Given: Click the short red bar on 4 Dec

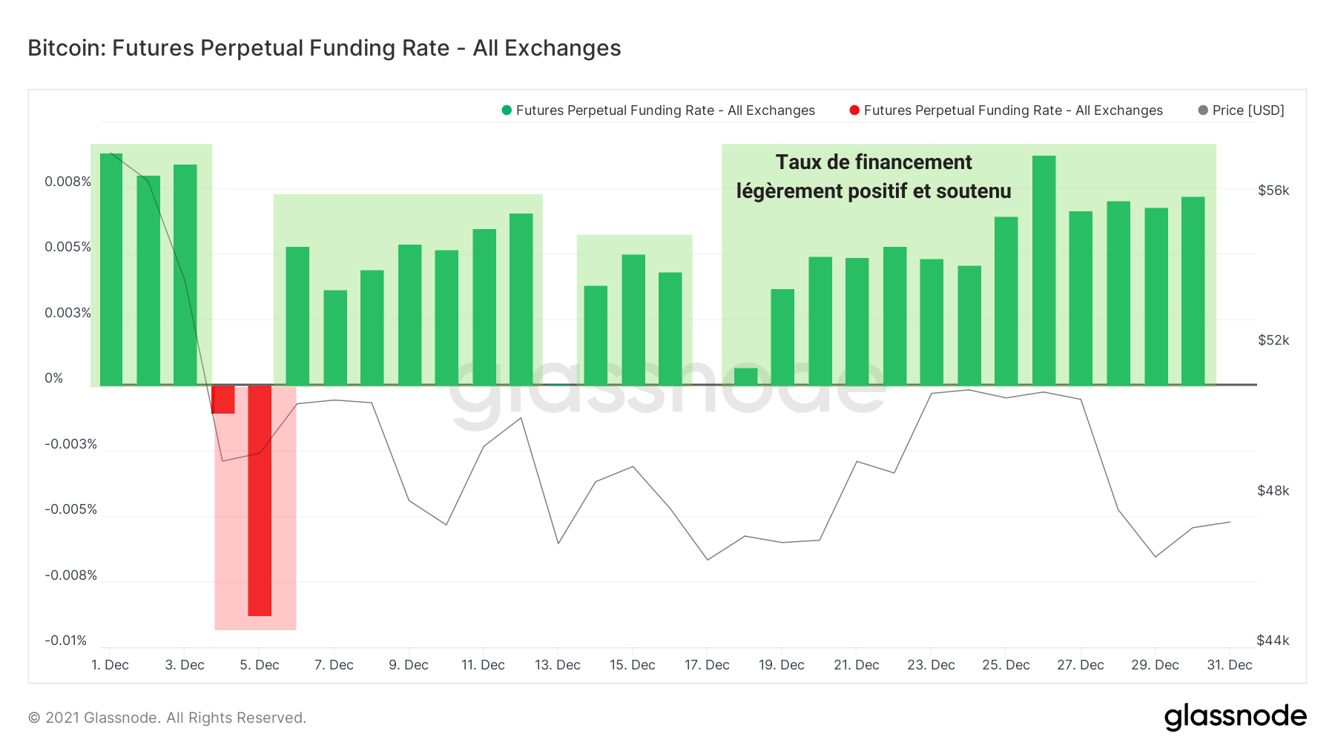Looking at the screenshot, I should pos(223,400).
